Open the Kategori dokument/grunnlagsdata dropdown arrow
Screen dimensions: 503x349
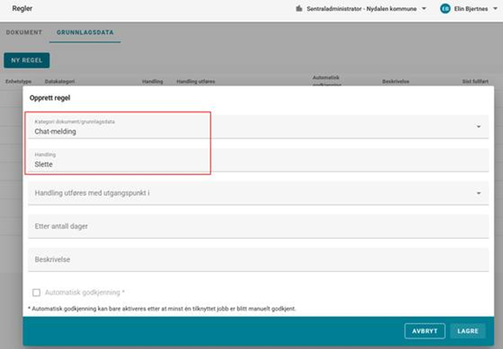pos(478,127)
